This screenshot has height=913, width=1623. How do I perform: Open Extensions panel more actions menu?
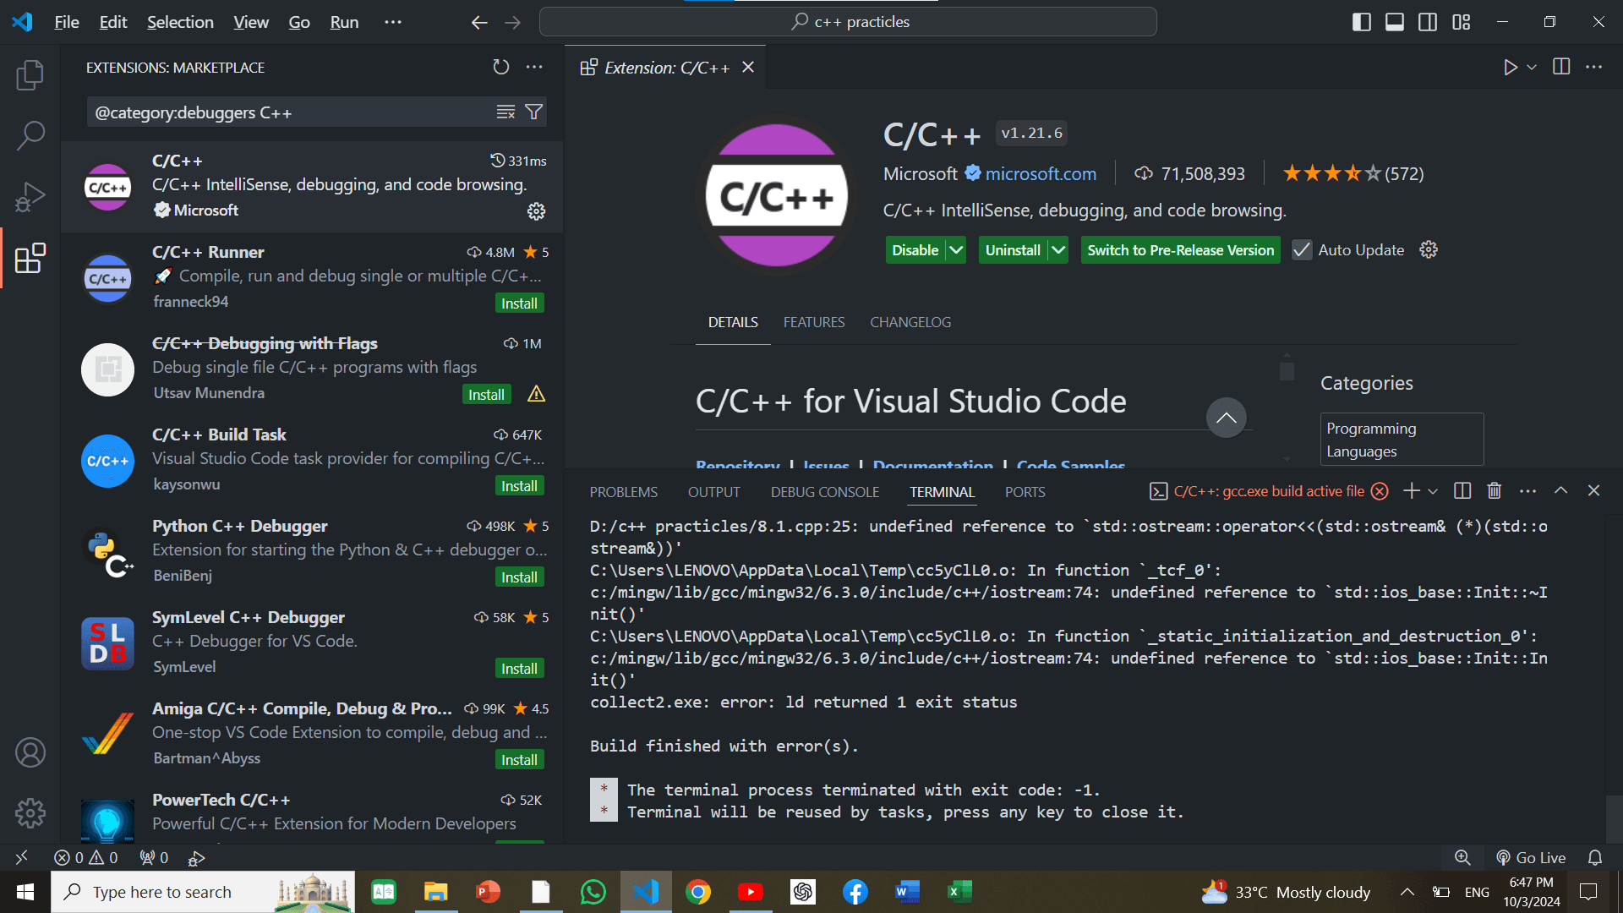534,67
